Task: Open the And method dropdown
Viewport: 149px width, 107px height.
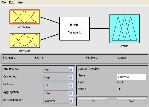Action: pos(58,70)
